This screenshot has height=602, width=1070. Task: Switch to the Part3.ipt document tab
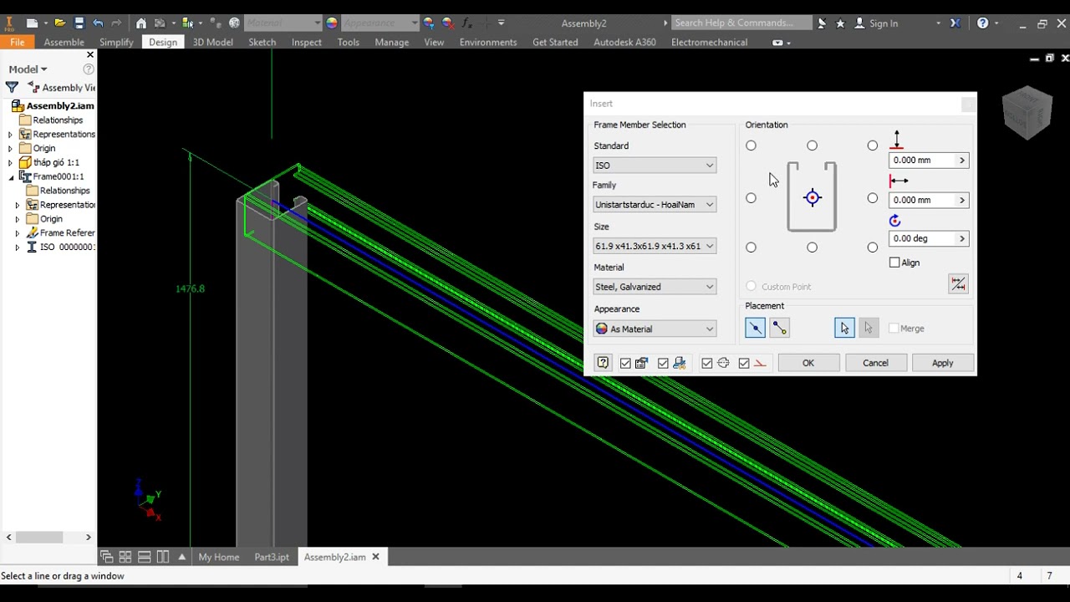tap(272, 557)
